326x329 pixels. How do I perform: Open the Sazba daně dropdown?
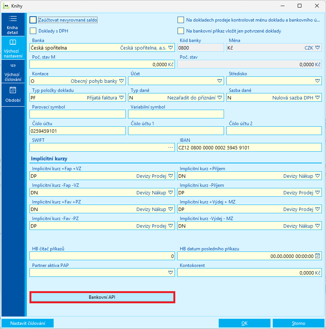pyautogui.click(x=318, y=98)
